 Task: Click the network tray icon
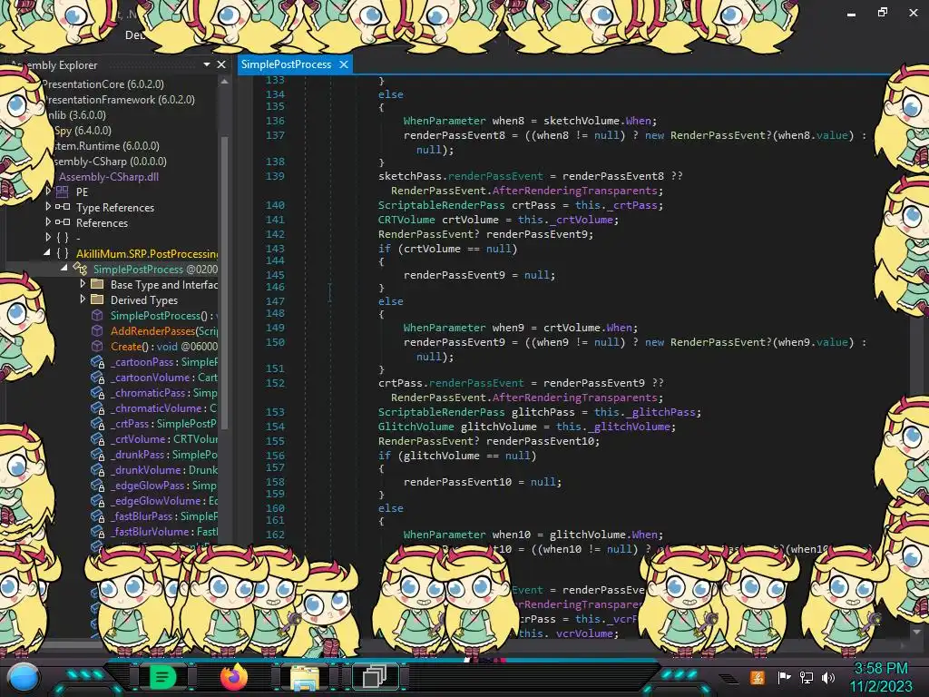click(x=807, y=677)
